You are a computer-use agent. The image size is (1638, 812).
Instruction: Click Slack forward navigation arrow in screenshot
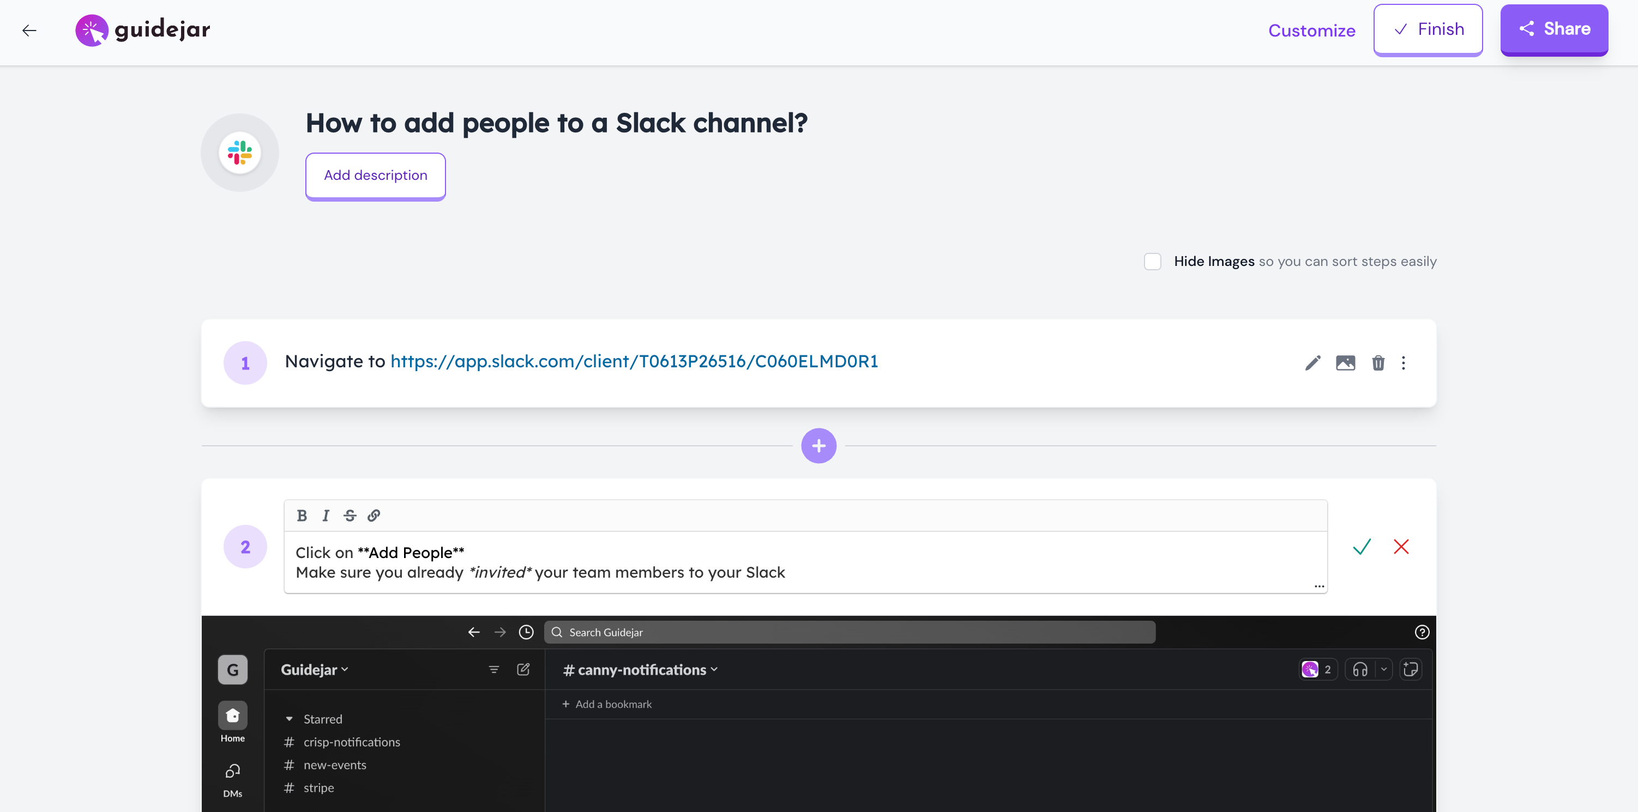tap(500, 632)
